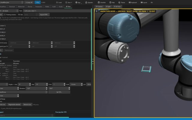
Task: Switch viewport to Camera tab
Action: (x=99, y=7)
